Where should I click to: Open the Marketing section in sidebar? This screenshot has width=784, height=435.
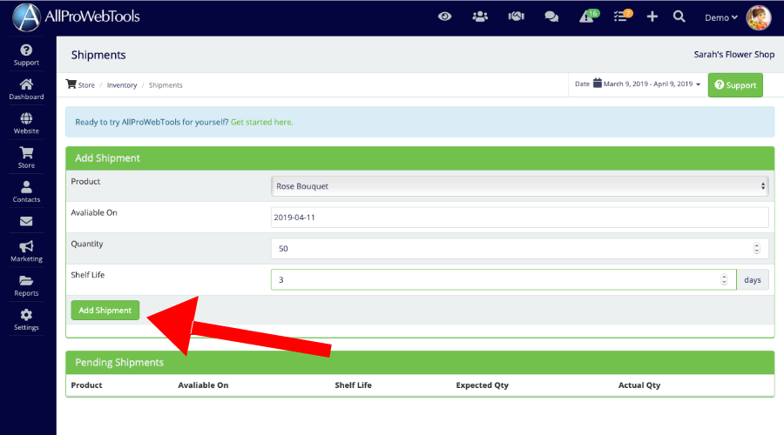[26, 251]
